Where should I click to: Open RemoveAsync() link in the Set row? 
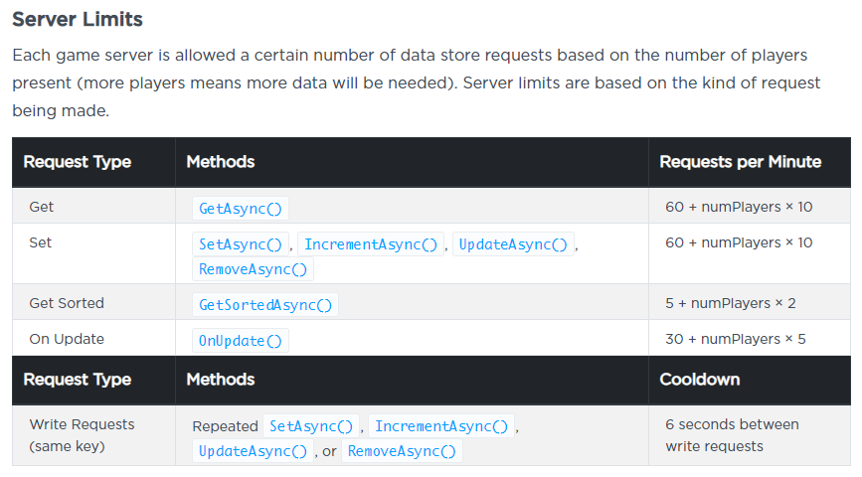tap(253, 269)
